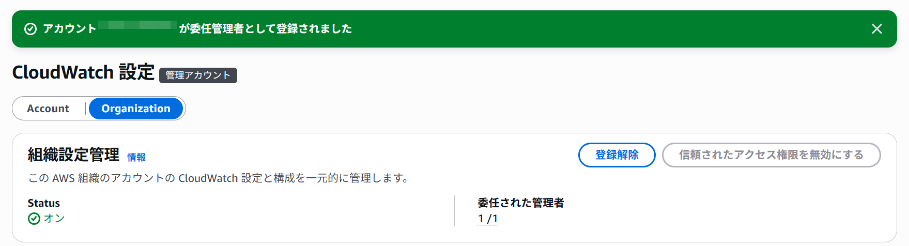Click 信頼されたアクセス権限を無効にする button

coord(771,155)
